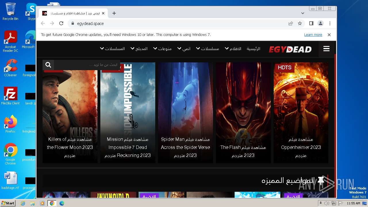Screen dimensions: 368x207
Task: Open Spider Man Across the Spider Verse poster
Action: (x=185, y=113)
